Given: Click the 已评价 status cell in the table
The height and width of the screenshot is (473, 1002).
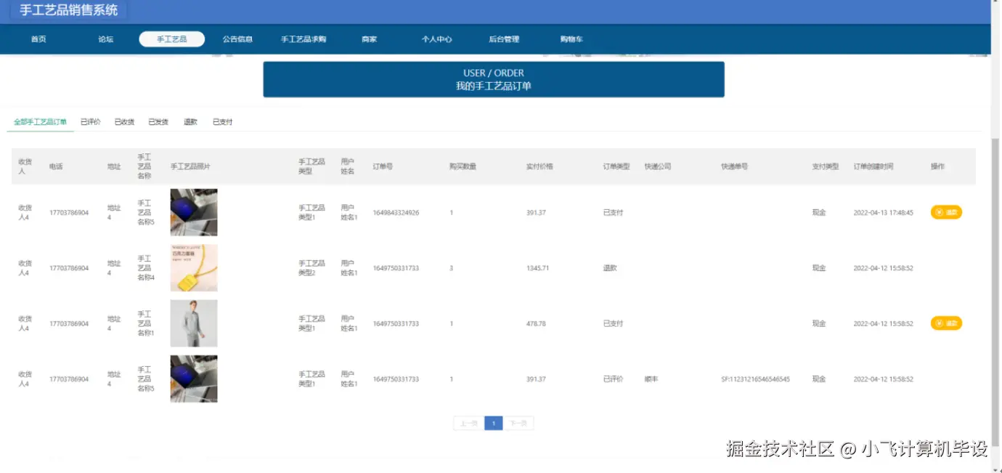Looking at the screenshot, I should click(x=613, y=379).
